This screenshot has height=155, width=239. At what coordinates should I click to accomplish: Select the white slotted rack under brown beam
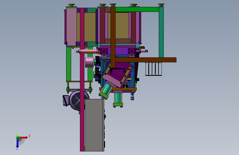click(154, 69)
